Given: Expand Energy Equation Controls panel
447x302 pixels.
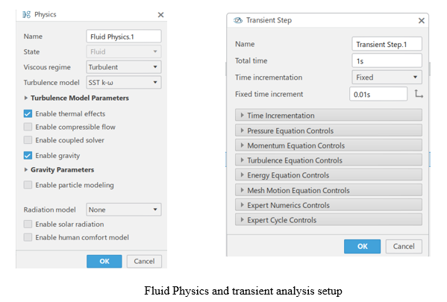Looking at the screenshot, I should (328, 175).
